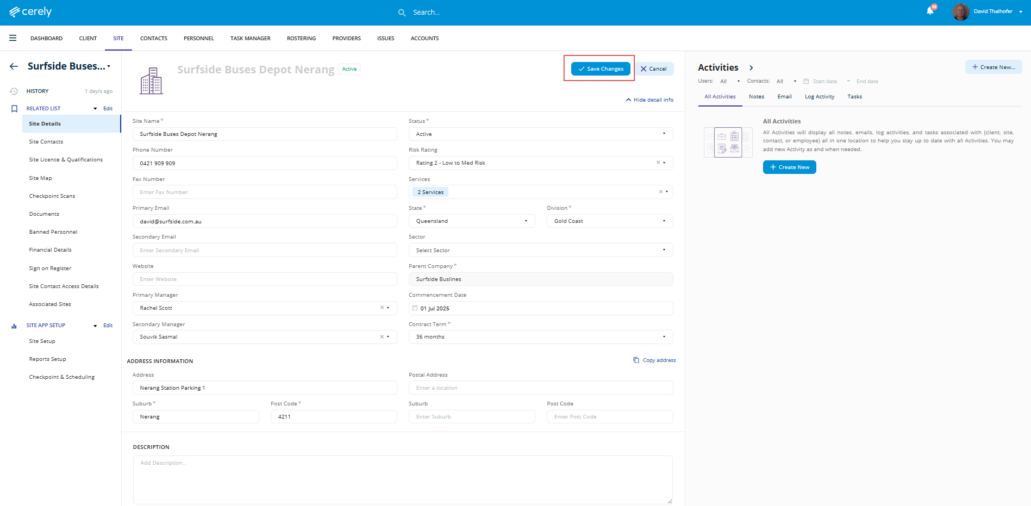Click the site building thumbnail icon
Viewport: 1031px width, 506px height.
tap(151, 81)
